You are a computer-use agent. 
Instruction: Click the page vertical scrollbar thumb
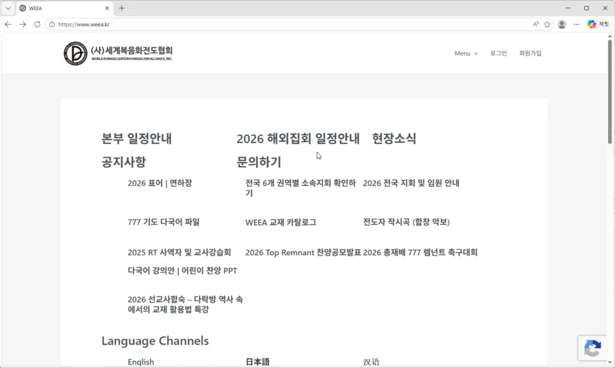610,92
